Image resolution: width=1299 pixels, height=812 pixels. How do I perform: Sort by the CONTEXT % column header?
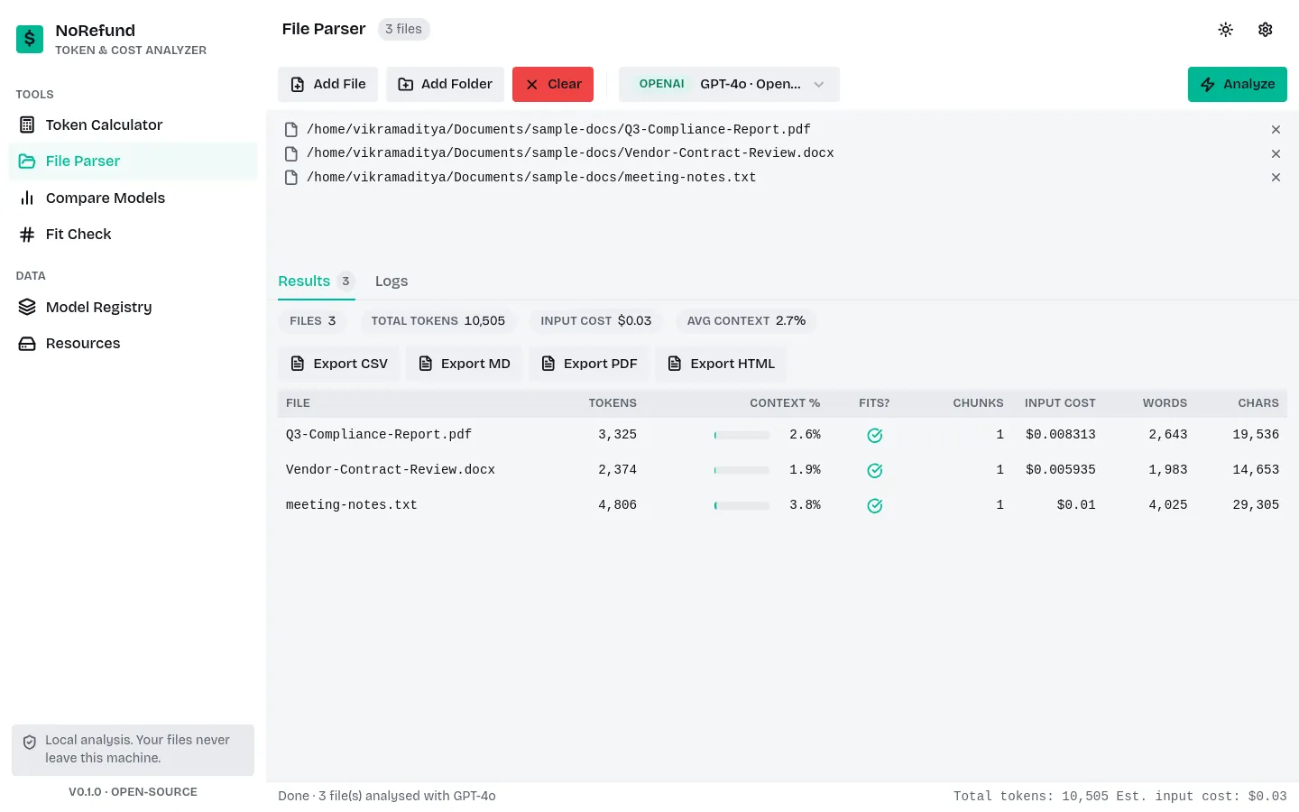785,403
